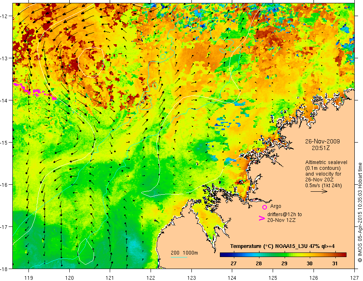This screenshot has height=281, width=363.
Task: Click the 'Argo' legend label
Action: click(x=276, y=206)
